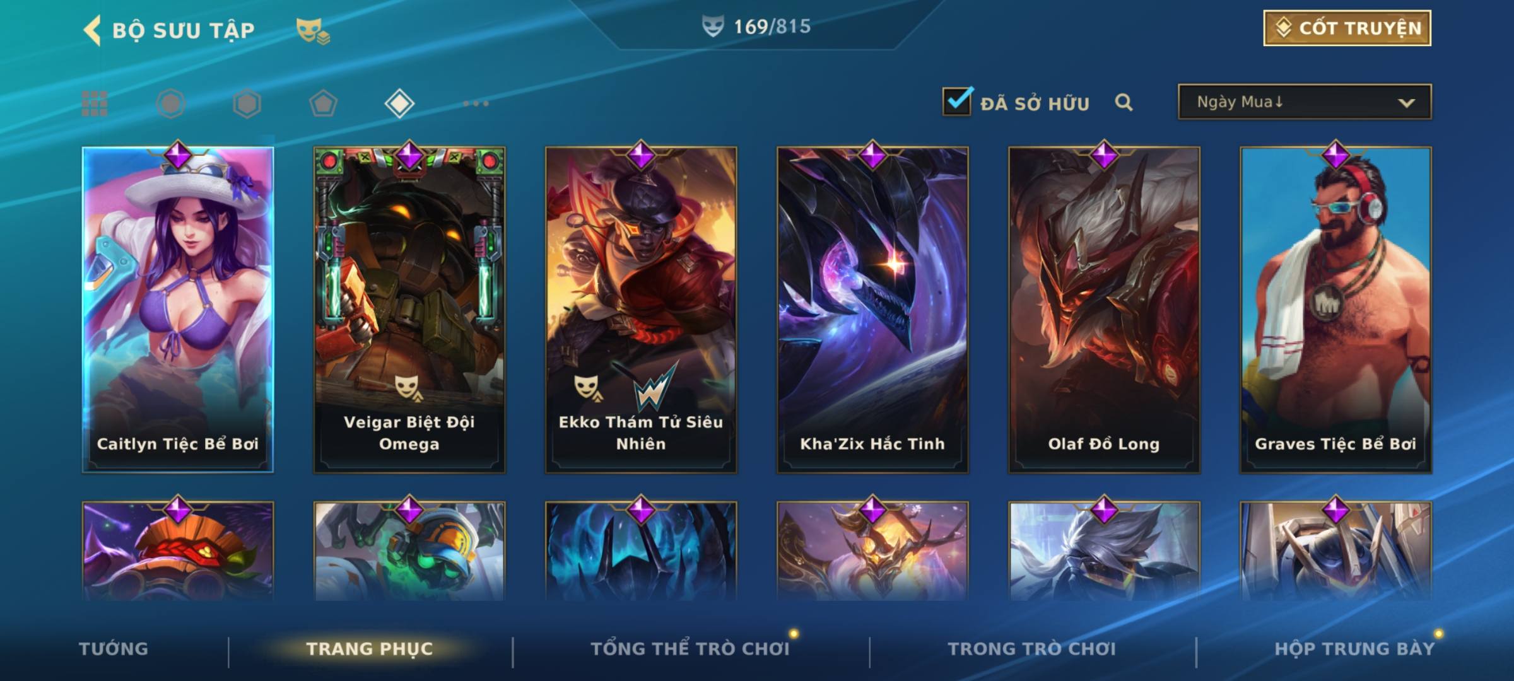Click the Ngày Mua dropdown chevron arrow
1514x681 pixels.
pyautogui.click(x=1406, y=103)
